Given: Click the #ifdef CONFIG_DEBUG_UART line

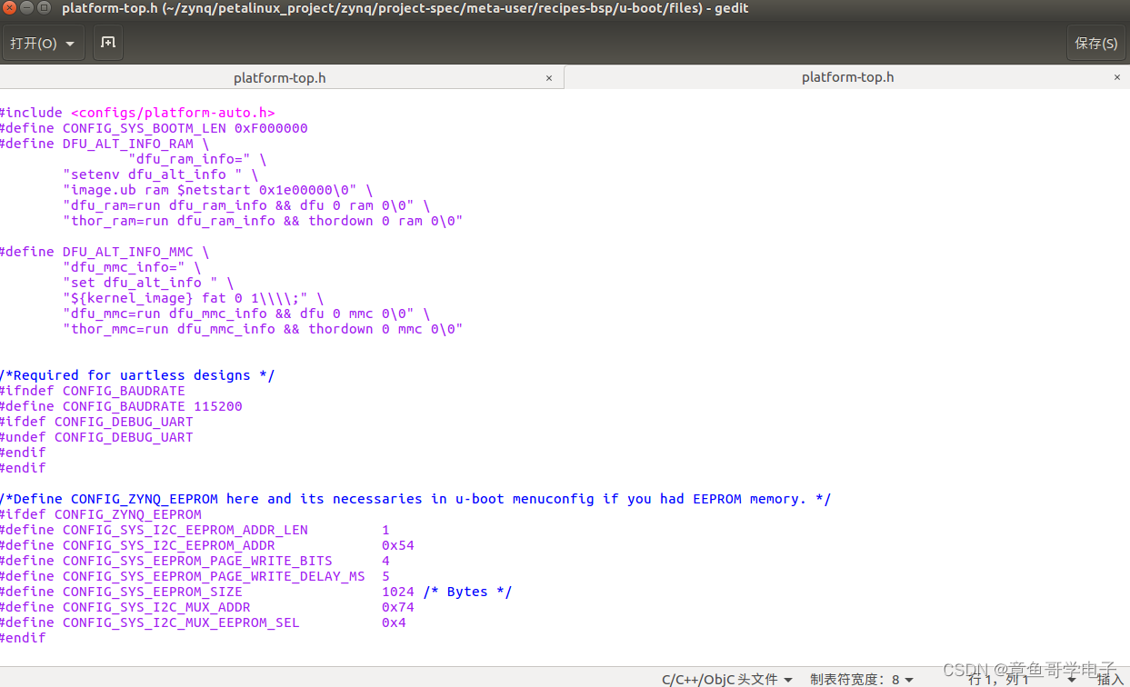Looking at the screenshot, I should (96, 422).
